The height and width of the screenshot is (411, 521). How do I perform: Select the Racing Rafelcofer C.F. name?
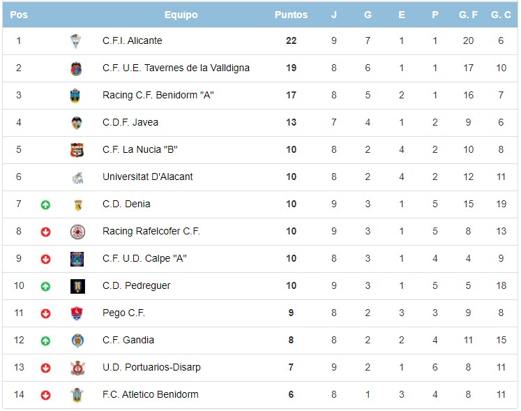pos(151,231)
